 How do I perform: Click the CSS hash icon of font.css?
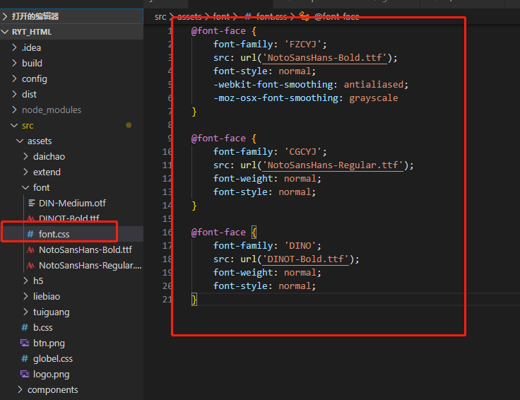(x=30, y=234)
